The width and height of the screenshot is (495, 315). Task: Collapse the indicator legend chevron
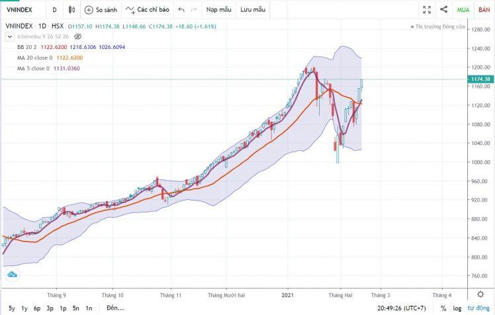9,36
